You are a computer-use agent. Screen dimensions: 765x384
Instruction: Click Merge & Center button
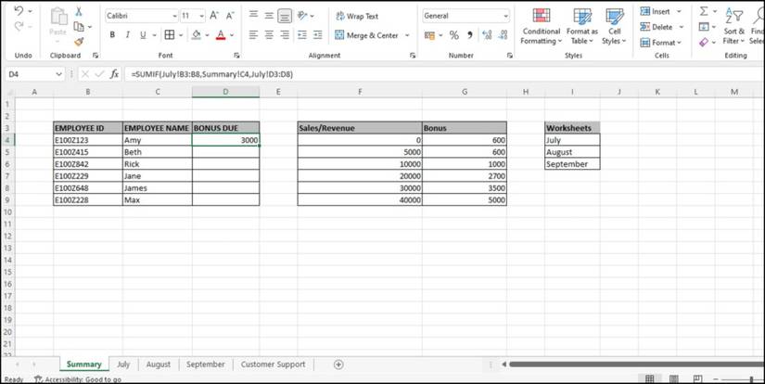pyautogui.click(x=367, y=35)
